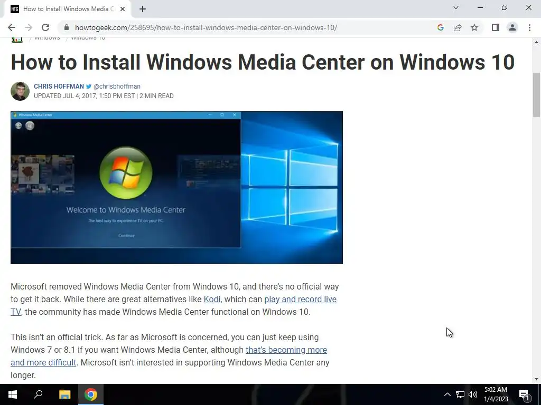The image size is (541, 405).
Task: Open a new browser tab
Action: pos(143,9)
